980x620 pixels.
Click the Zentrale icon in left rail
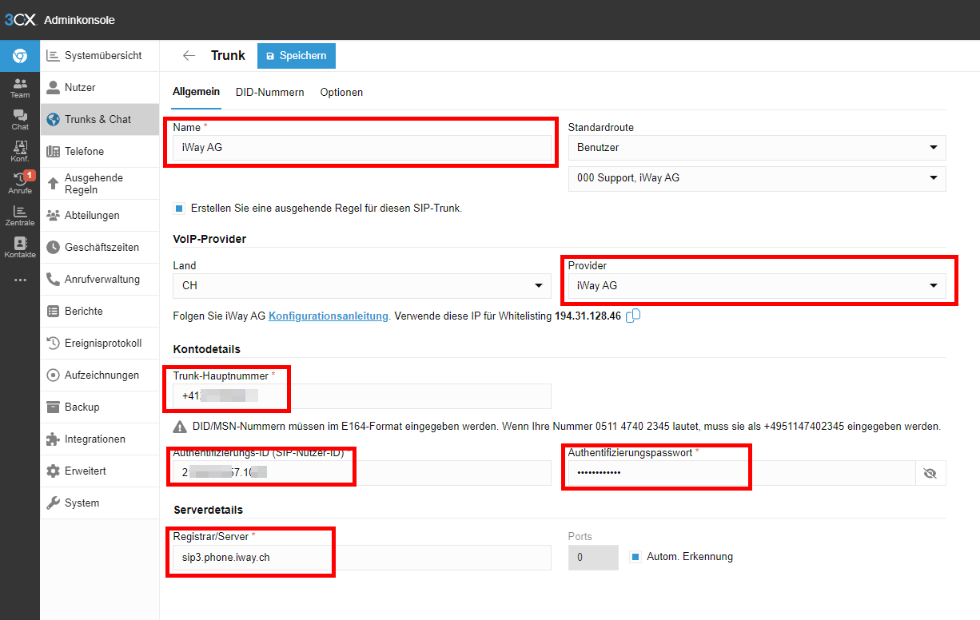(20, 216)
